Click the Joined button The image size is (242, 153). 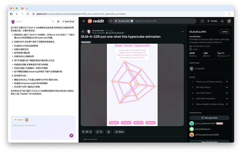pyautogui.click(x=224, y=32)
